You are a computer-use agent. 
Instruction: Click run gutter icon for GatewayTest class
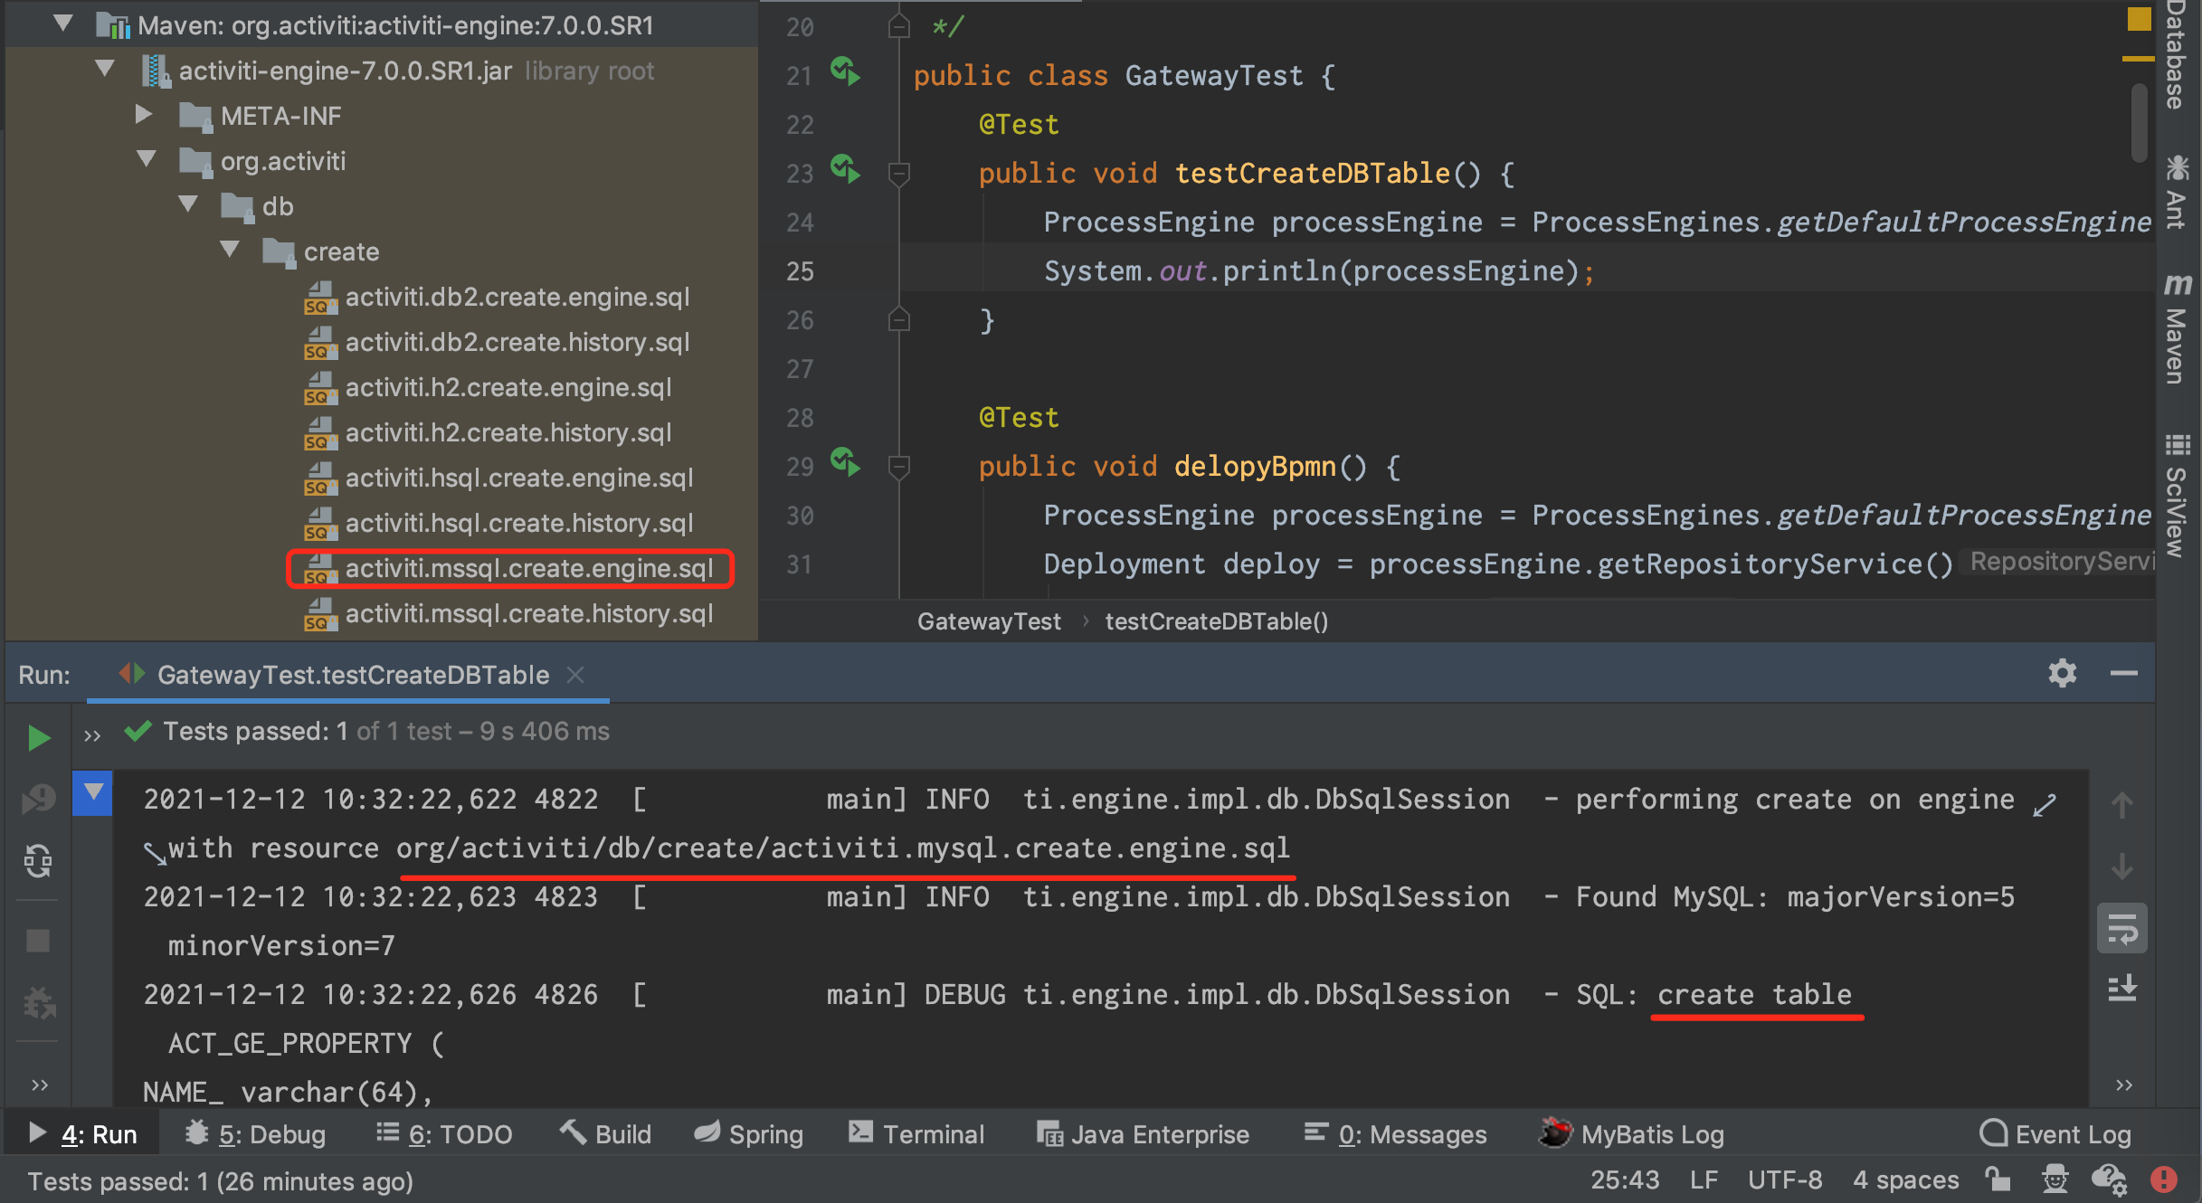point(845,72)
